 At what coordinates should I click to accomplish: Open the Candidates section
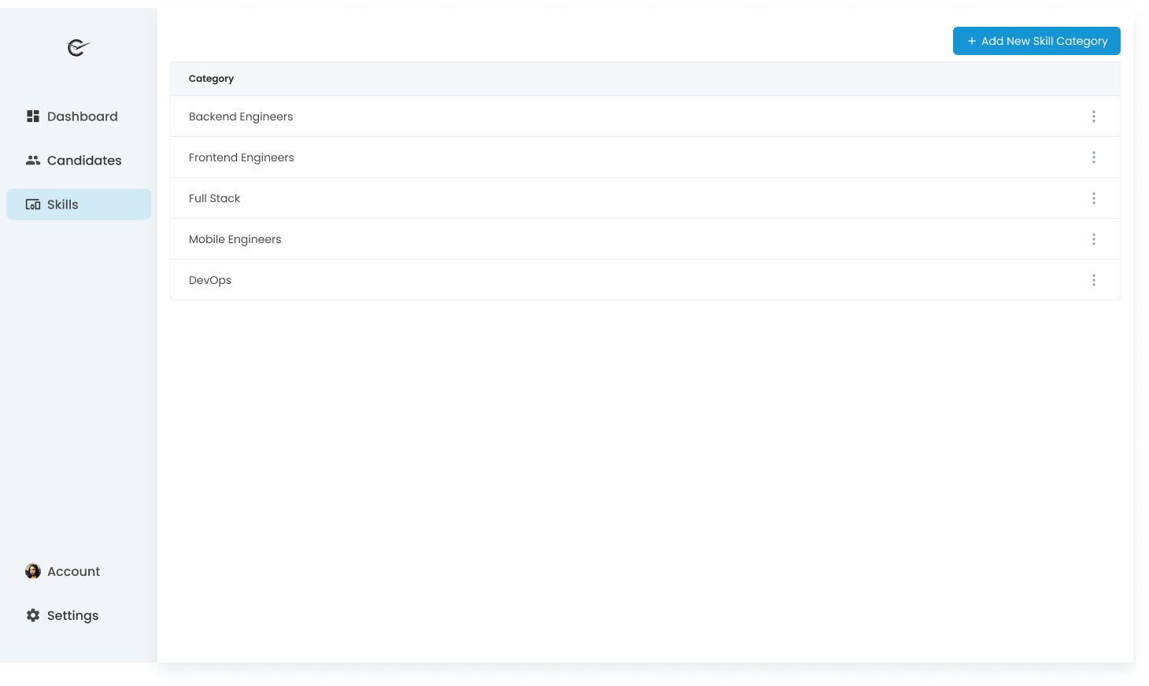click(x=84, y=160)
